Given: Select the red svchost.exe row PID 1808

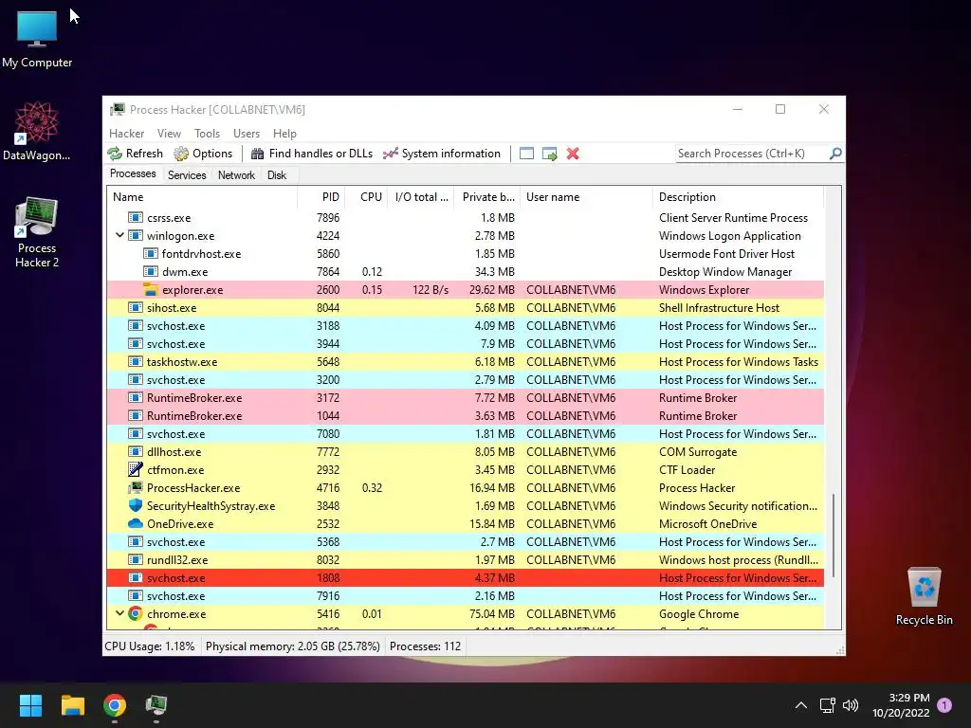Looking at the screenshot, I should [x=466, y=577].
